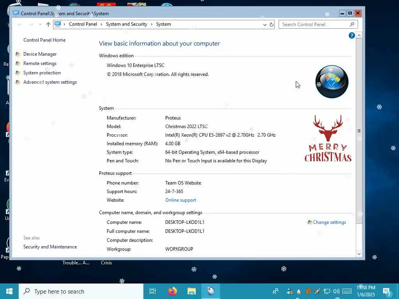Click the scrollbar down arrow

pyautogui.click(x=359, y=254)
